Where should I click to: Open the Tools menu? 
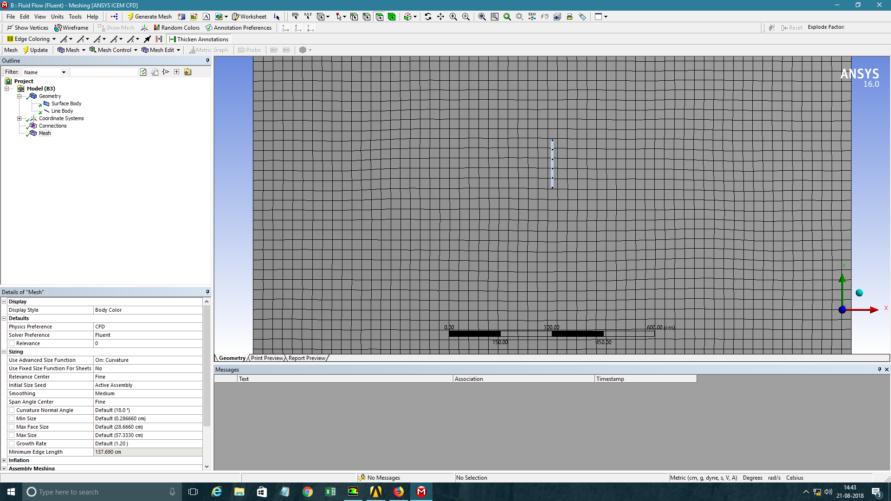pos(75,17)
